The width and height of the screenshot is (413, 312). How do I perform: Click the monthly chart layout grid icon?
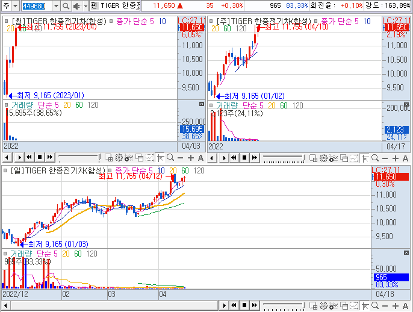109,158
